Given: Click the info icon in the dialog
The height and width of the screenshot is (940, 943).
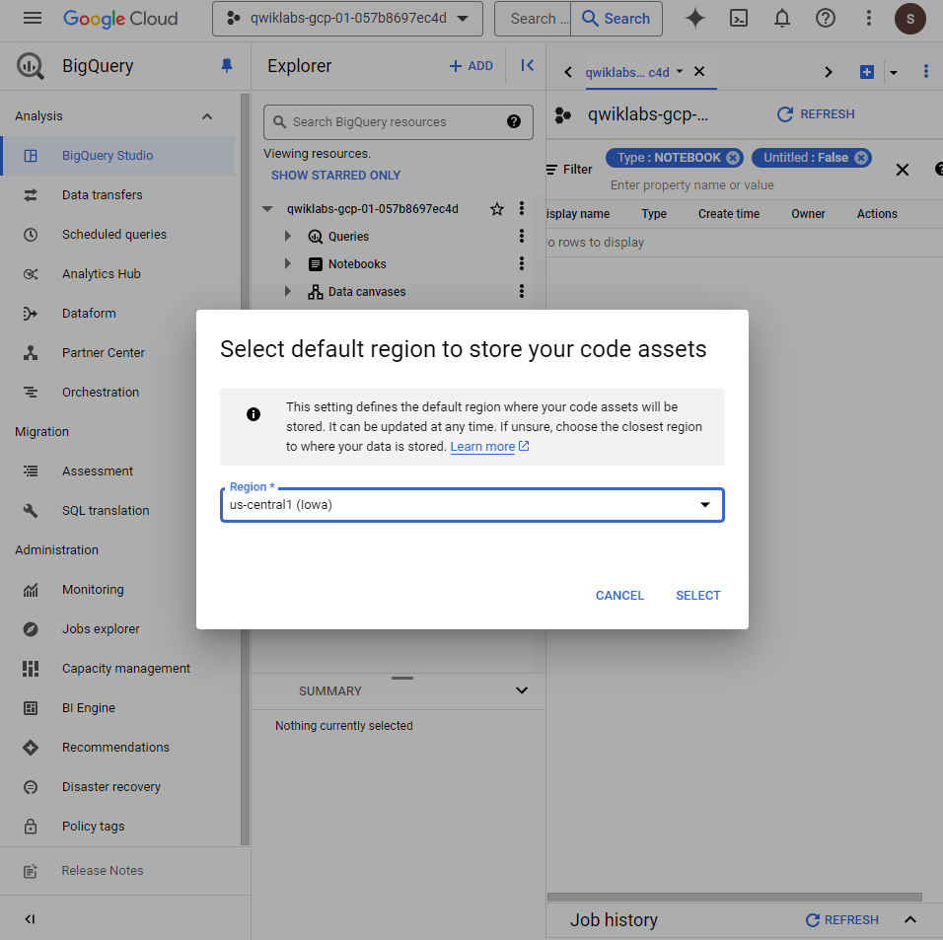Looking at the screenshot, I should (254, 413).
